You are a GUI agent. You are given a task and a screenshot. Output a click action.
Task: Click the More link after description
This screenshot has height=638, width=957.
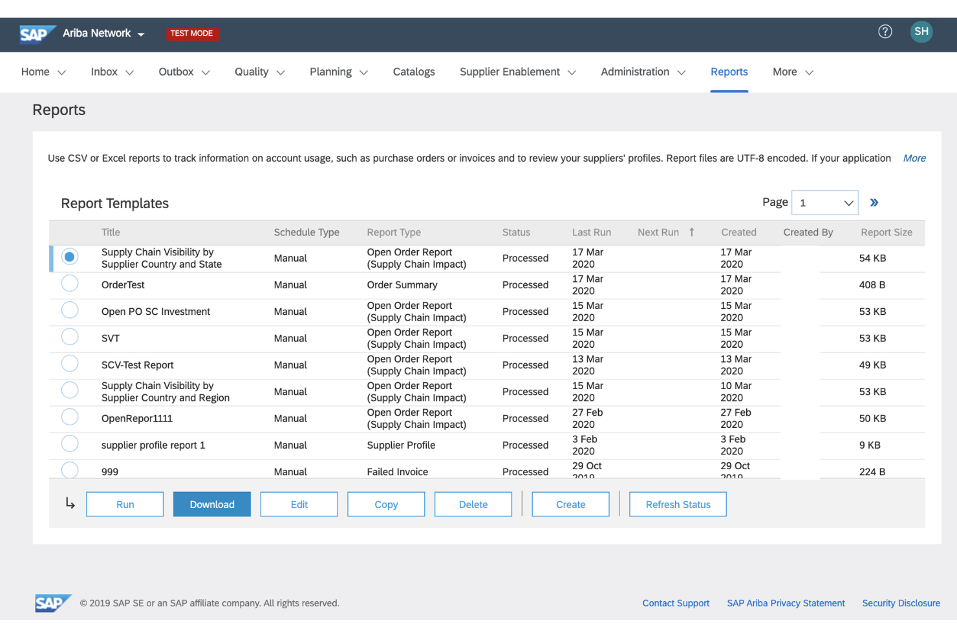click(914, 158)
